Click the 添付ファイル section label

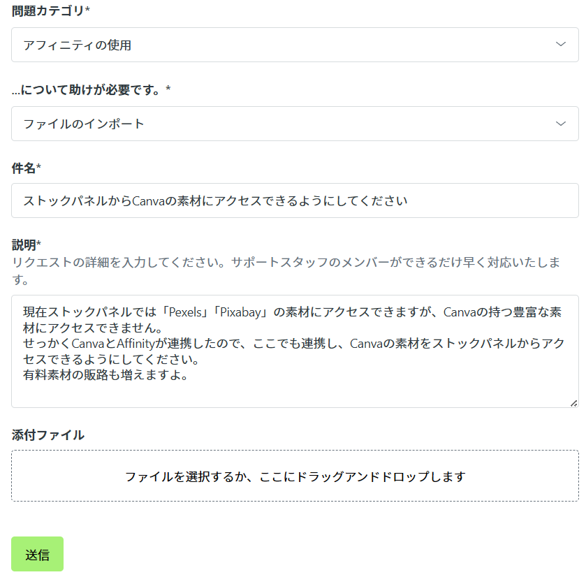click(x=48, y=435)
